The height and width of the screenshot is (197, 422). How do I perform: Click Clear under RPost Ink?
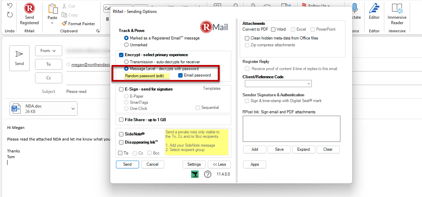point(328,149)
